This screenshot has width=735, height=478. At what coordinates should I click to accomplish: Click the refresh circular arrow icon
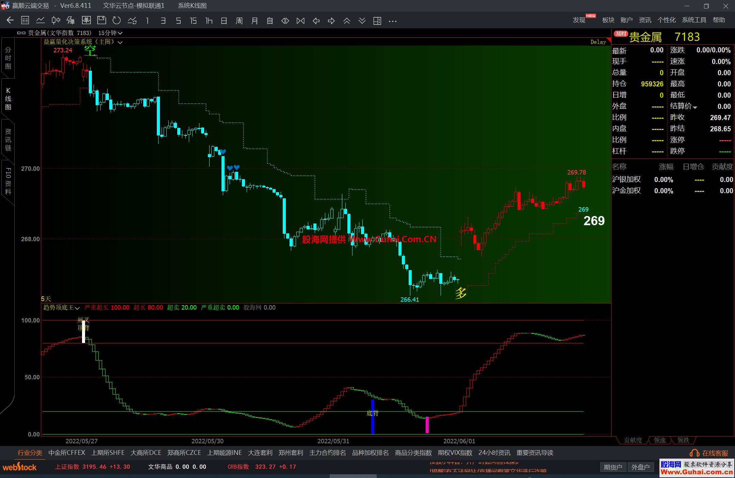(117, 21)
